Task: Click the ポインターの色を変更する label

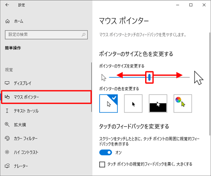Action: [x=119, y=89]
